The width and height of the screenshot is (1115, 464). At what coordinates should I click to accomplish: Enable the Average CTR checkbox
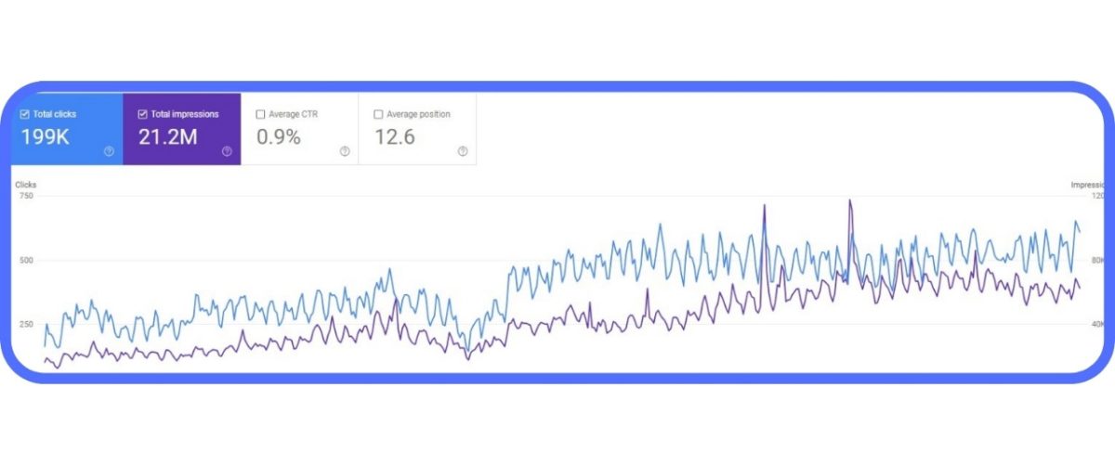coord(260,114)
